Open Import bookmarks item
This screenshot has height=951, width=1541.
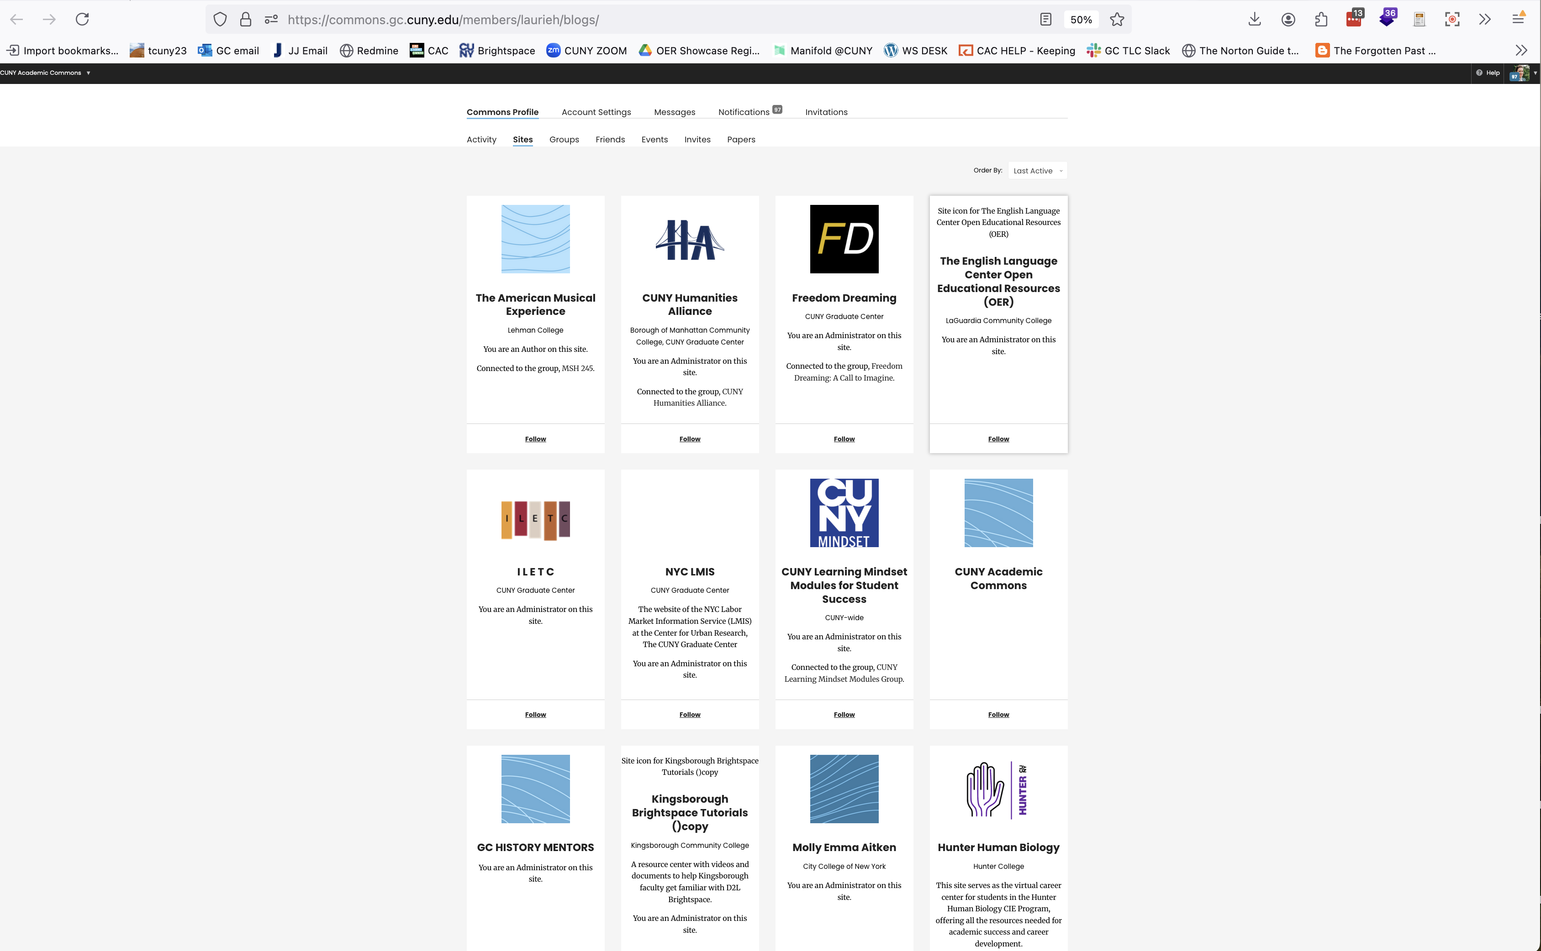[62, 50]
